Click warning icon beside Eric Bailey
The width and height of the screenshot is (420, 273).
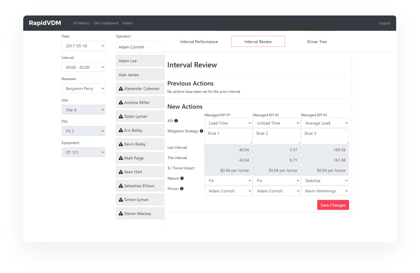click(121, 130)
